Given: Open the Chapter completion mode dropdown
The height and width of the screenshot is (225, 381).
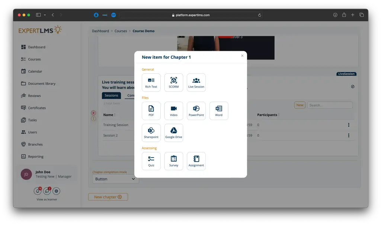Looking at the screenshot, I should point(115,179).
